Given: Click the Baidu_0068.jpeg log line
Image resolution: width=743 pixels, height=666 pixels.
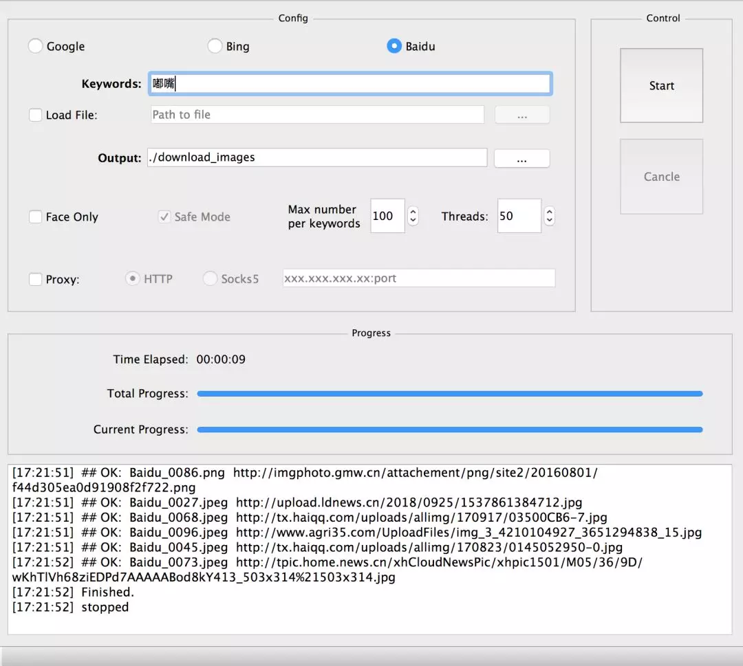Looking at the screenshot, I should [x=310, y=518].
